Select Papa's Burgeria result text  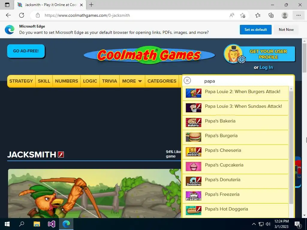click(221, 136)
